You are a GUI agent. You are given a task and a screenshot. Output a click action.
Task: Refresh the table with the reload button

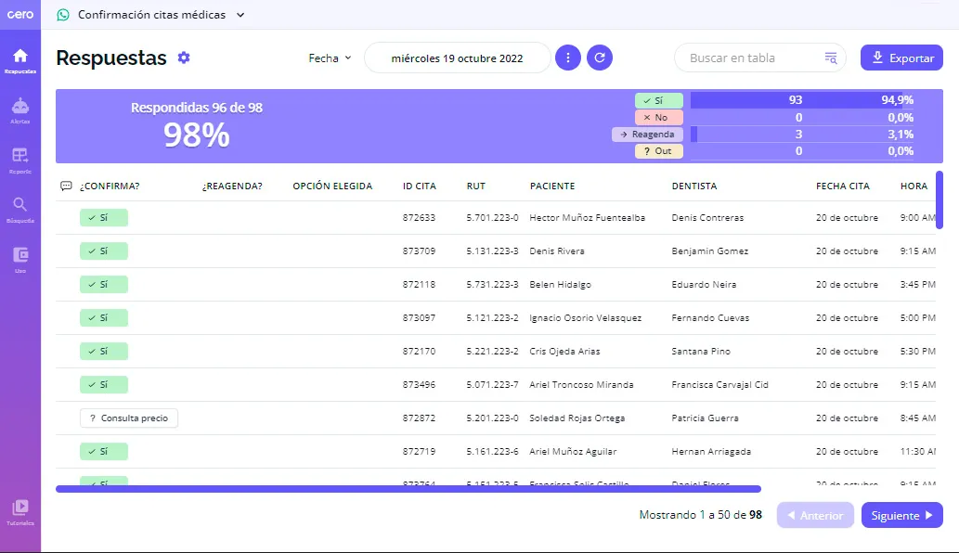click(x=600, y=58)
